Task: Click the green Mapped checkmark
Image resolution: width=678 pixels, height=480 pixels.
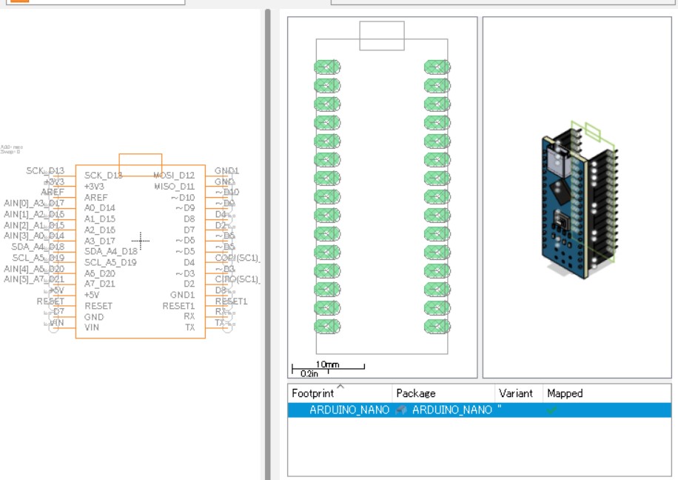Action: pos(551,410)
